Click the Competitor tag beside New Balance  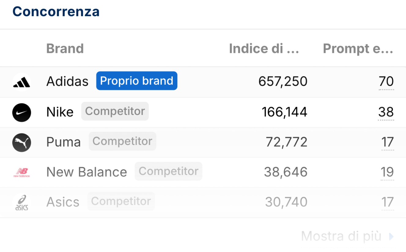(168, 171)
